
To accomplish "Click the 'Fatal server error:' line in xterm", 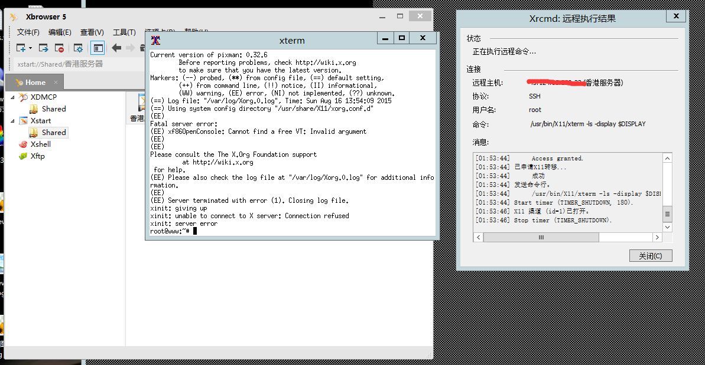I will [183, 124].
